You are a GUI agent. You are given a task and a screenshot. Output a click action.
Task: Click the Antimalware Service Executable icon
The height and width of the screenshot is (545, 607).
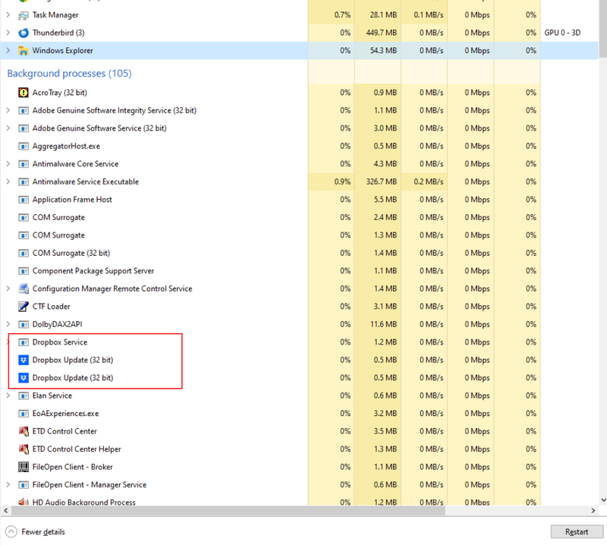[x=24, y=181]
